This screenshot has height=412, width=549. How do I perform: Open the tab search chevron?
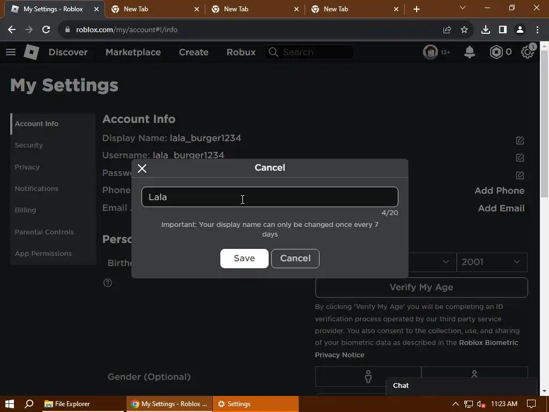pos(463,8)
